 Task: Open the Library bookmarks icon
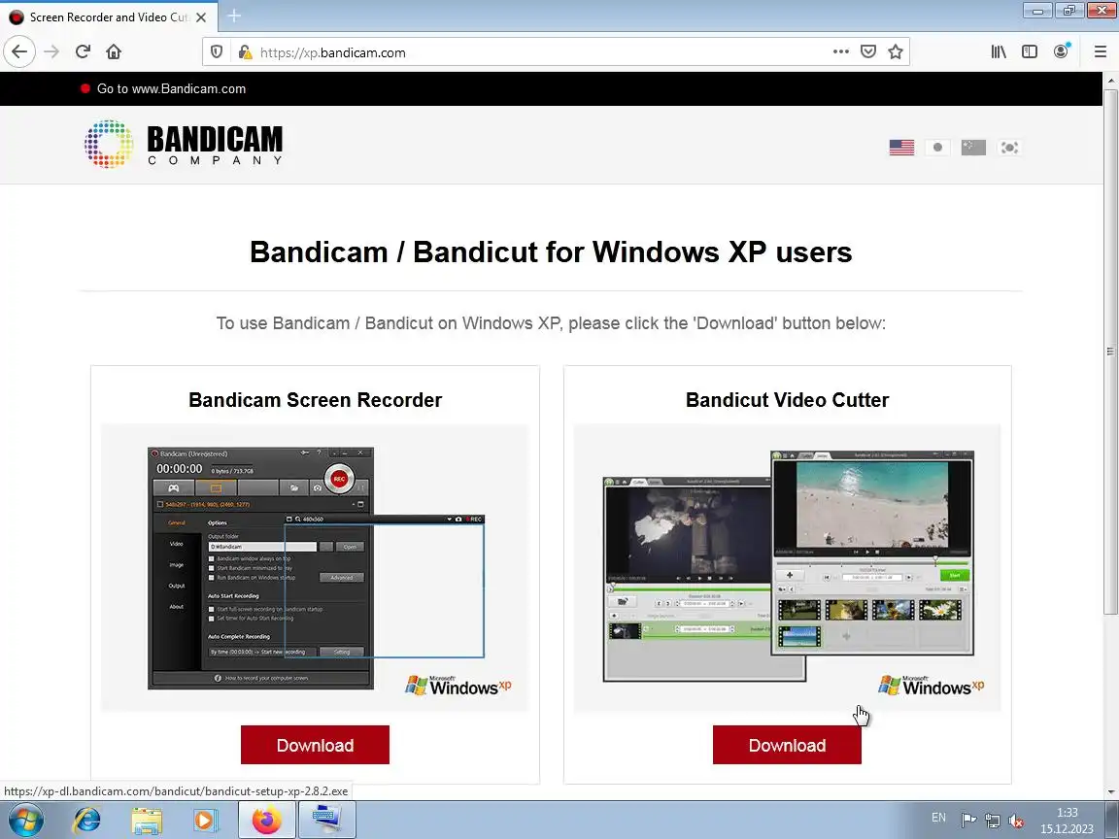coord(999,51)
